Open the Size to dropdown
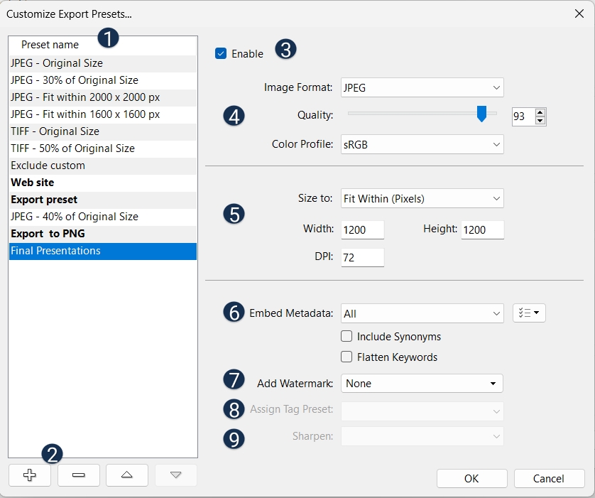Viewport: 595px width, 498px height. tap(422, 198)
